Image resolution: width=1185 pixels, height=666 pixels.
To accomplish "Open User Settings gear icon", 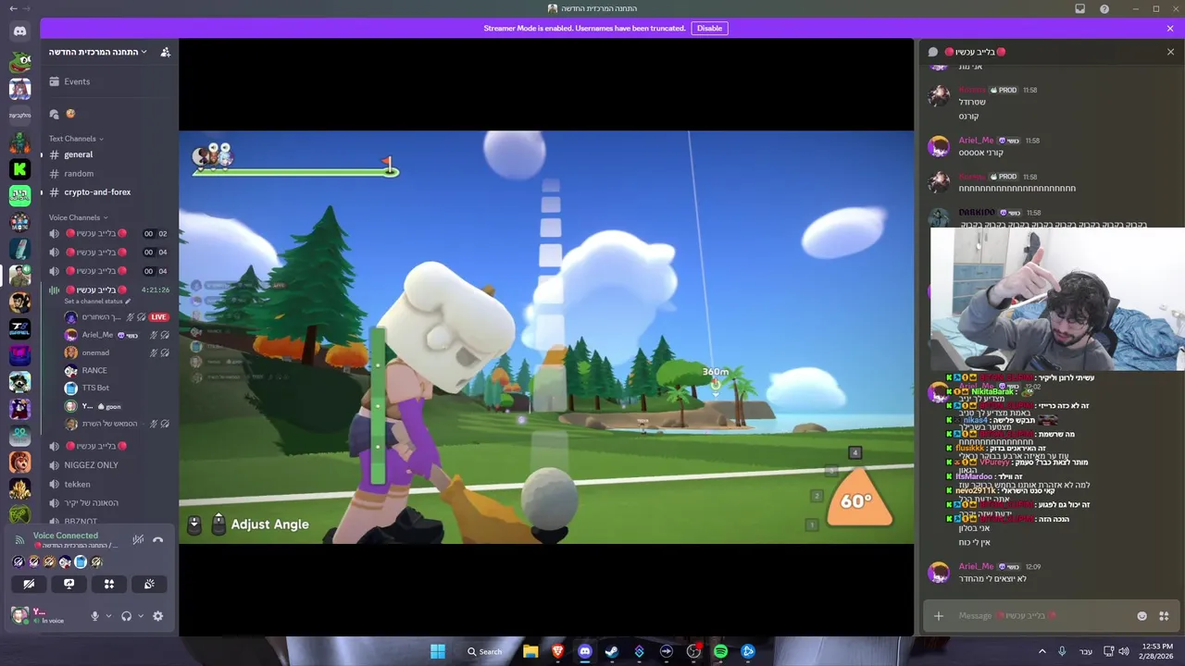I will [157, 616].
